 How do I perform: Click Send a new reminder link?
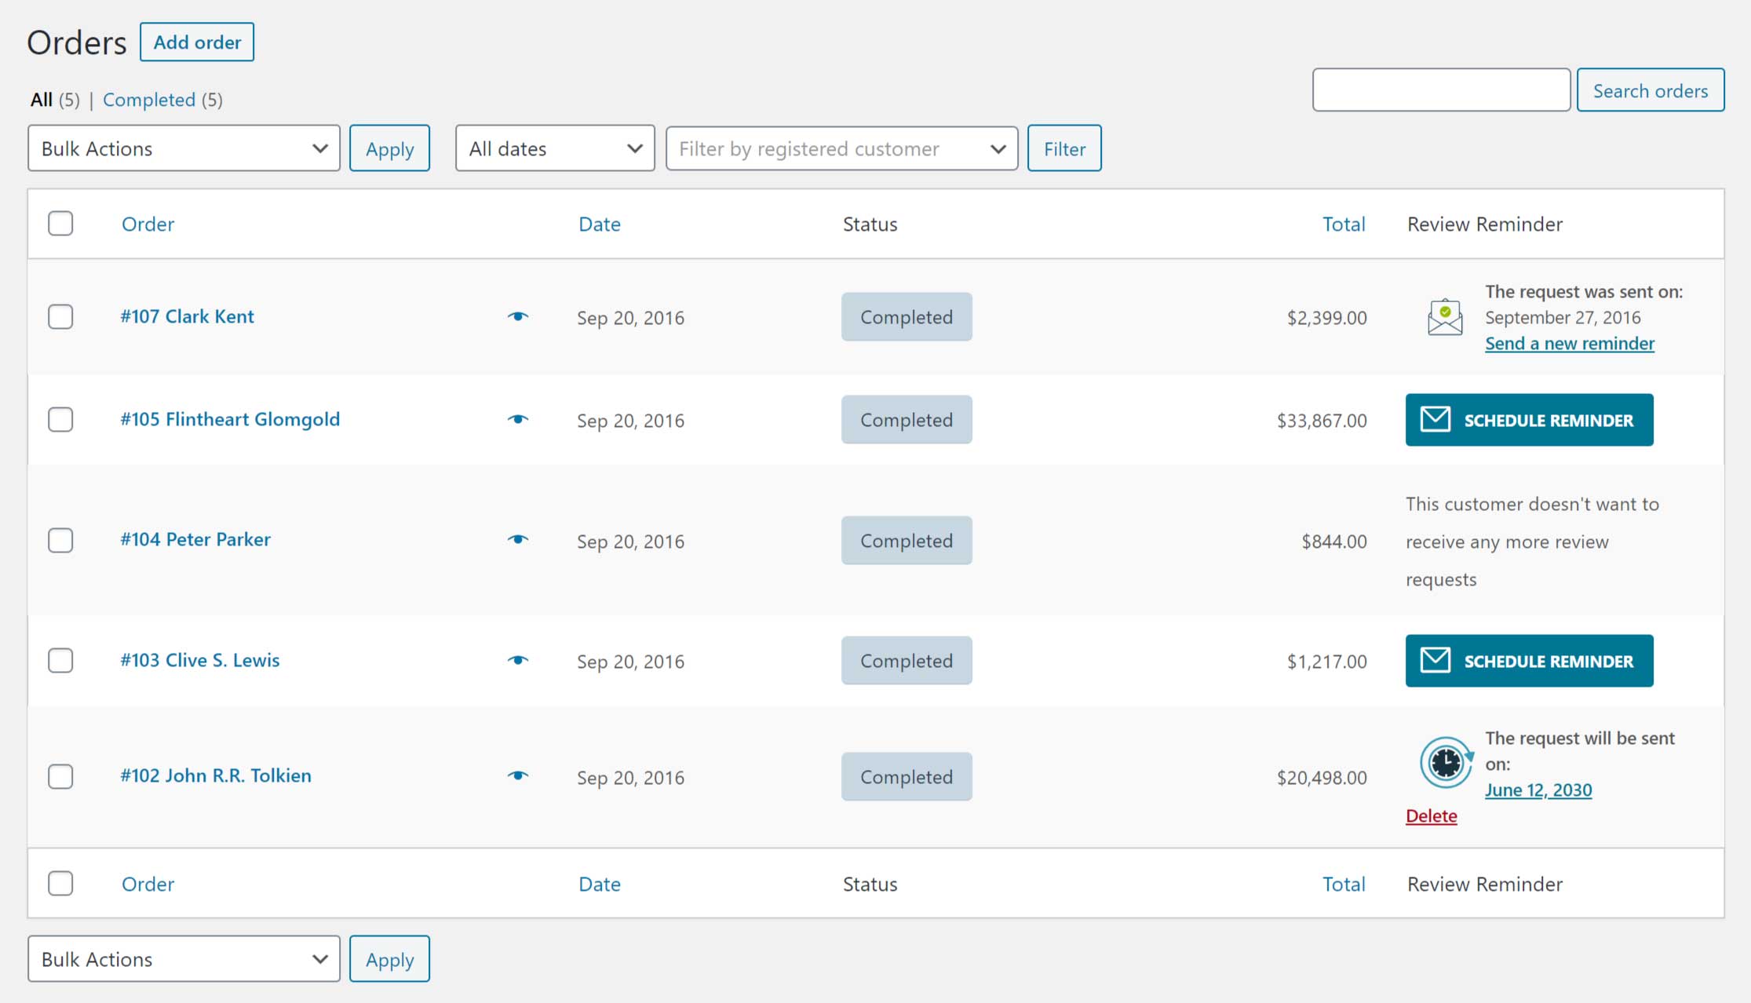(1569, 344)
